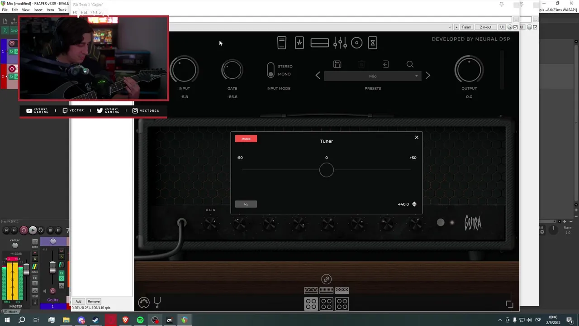Click the plugin window resize corner icon
Viewport: 579px width, 326px height.
[509, 304]
